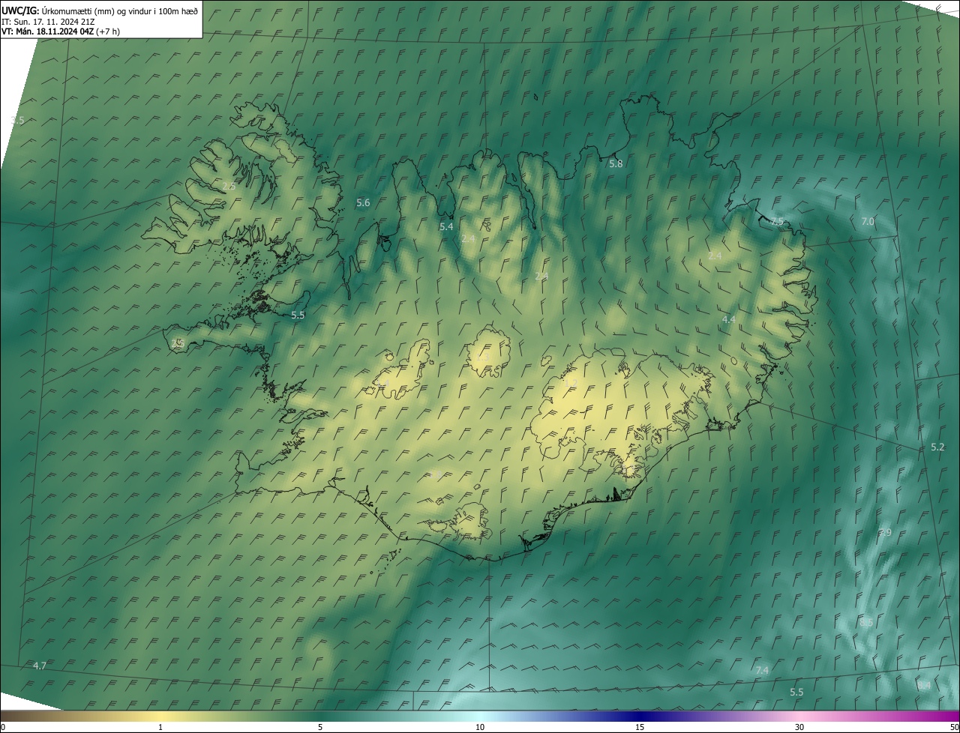Click the 5.4 value label on the map
Screen dimensions: 960x733
pyautogui.click(x=446, y=226)
